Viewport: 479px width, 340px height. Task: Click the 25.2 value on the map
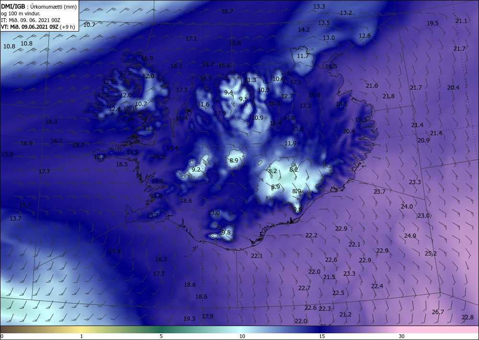tap(431, 254)
